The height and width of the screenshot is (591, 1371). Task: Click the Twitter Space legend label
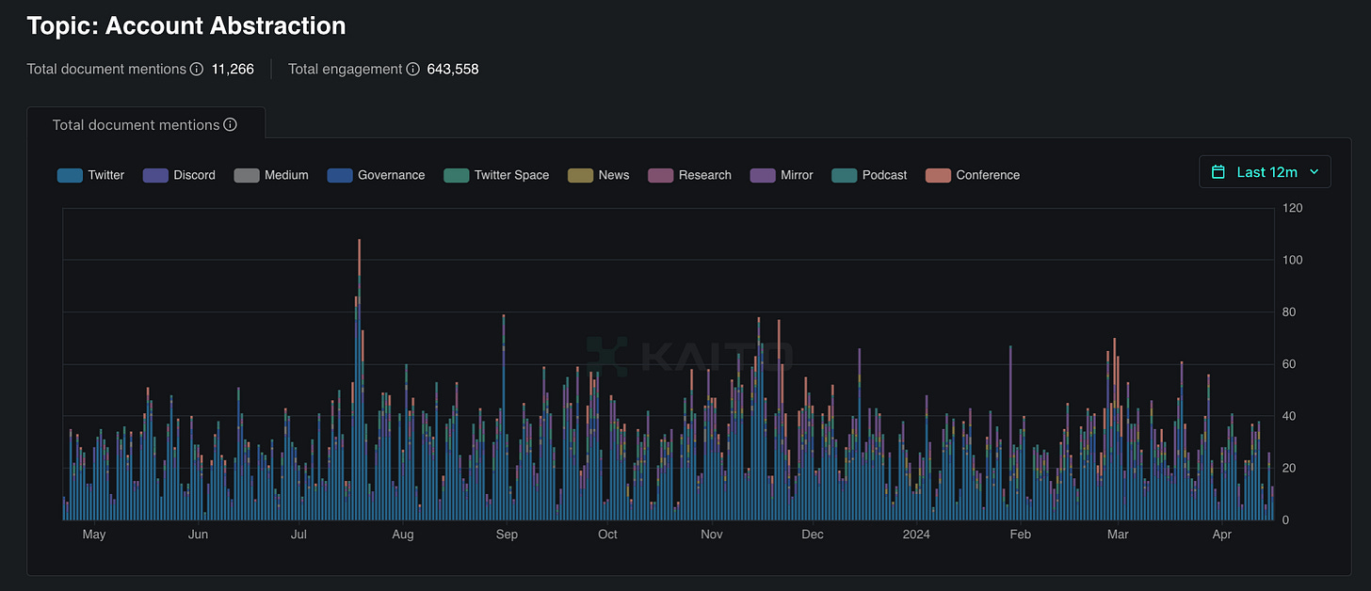512,175
